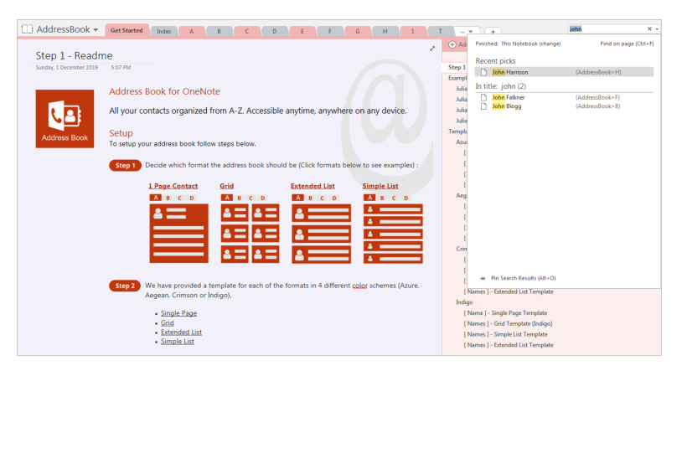Expand page to full view arrow icon
687x469 pixels.
pyautogui.click(x=432, y=49)
